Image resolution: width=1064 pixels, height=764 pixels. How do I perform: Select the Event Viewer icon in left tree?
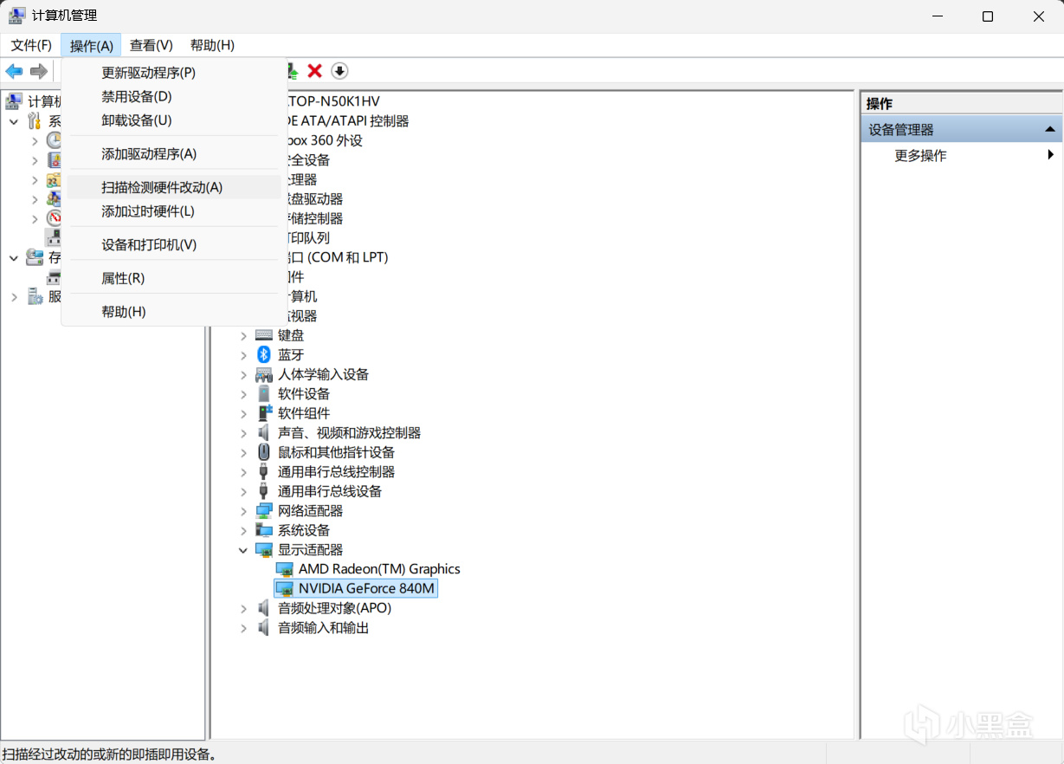pos(54,160)
